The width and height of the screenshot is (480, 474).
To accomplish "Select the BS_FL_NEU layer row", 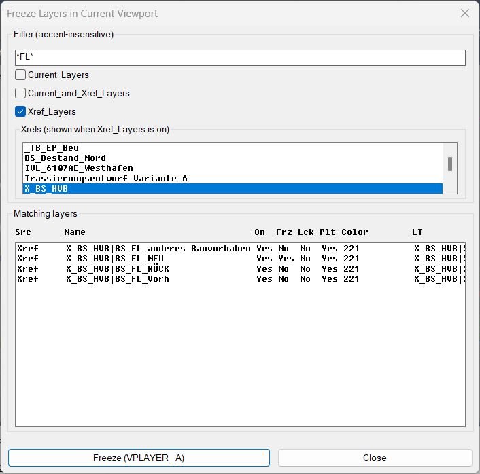I will tap(114, 259).
